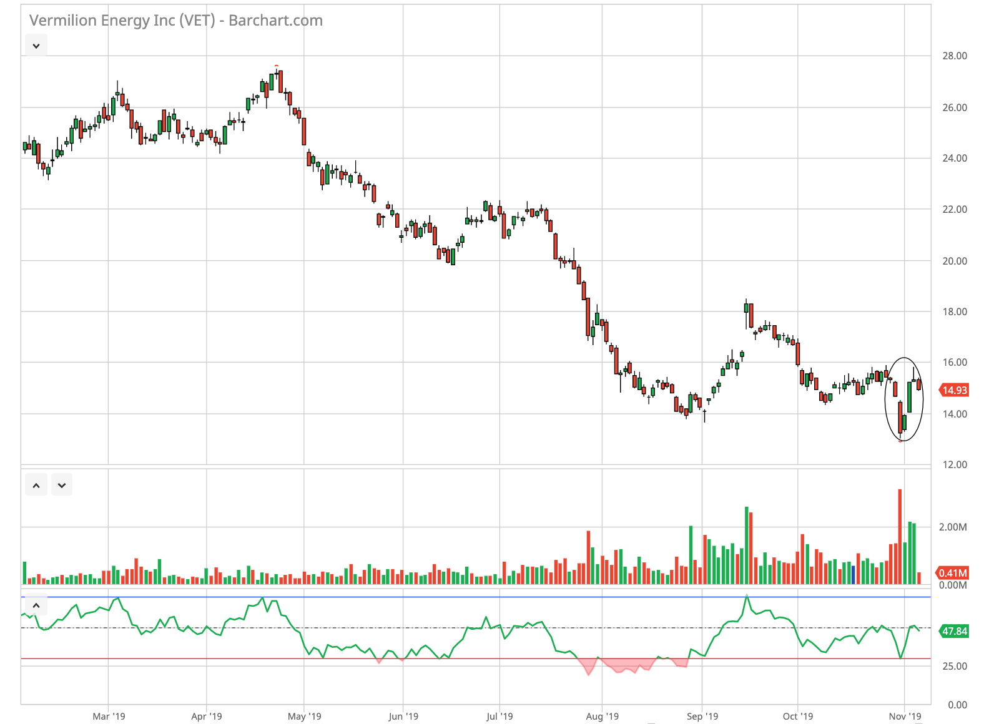Image resolution: width=984 pixels, height=724 pixels.
Task: Click the Jun '19 date label
Action: click(403, 717)
